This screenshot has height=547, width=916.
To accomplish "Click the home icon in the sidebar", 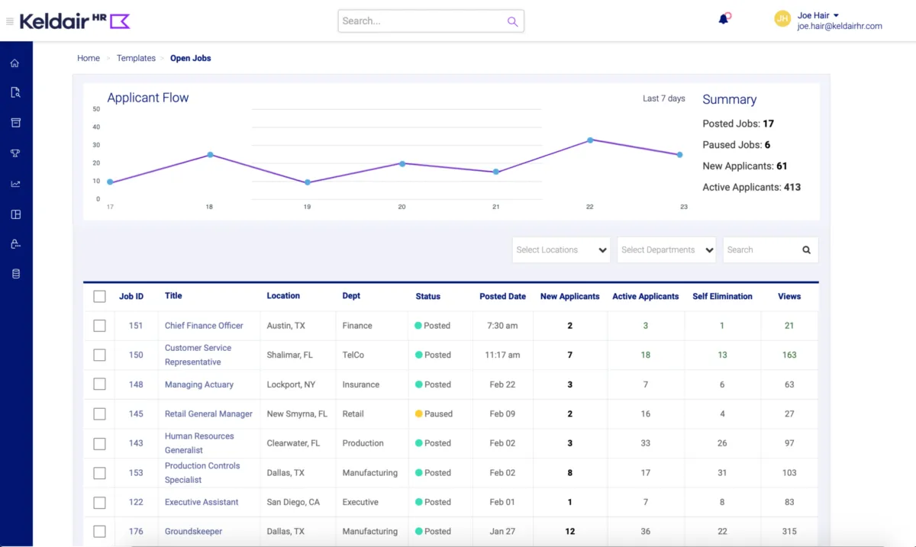I will tap(15, 63).
